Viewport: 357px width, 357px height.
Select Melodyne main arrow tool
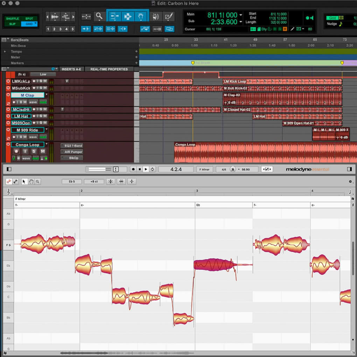point(24,181)
